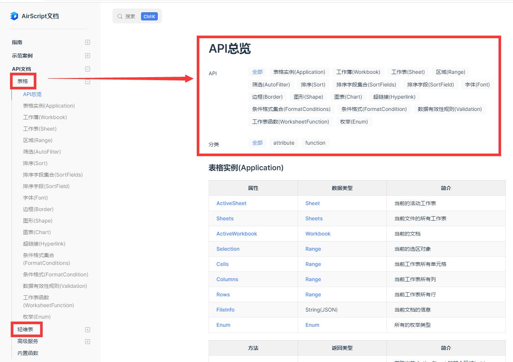Open the Sheets property link

point(225,218)
